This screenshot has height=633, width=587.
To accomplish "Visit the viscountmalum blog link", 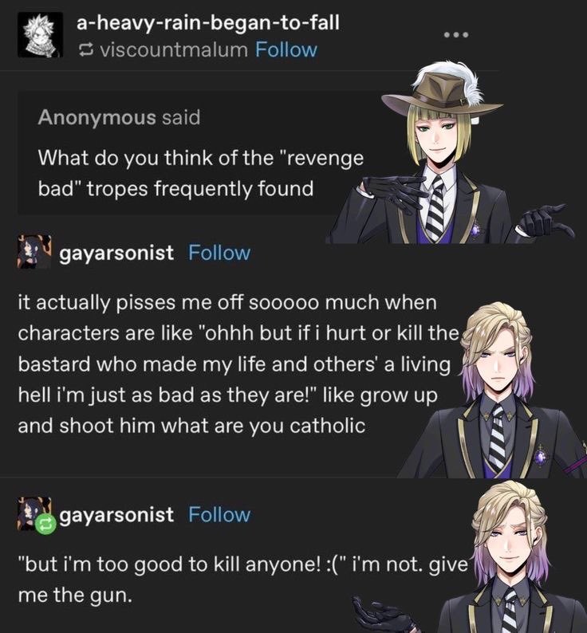I will tap(174, 50).
